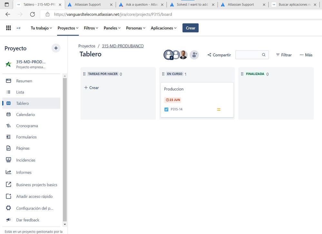322x234 pixels.
Task: Click the Formularios sidebar icon
Action: [x=8, y=137]
